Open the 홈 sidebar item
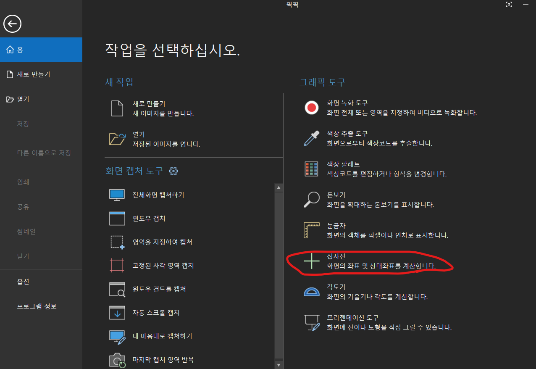The height and width of the screenshot is (369, 536). [x=41, y=50]
